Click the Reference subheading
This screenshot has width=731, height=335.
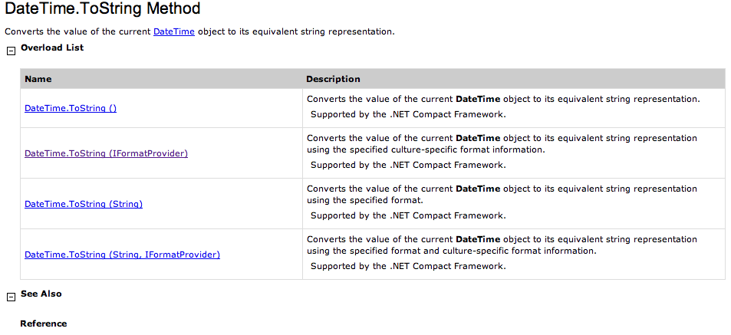(44, 324)
